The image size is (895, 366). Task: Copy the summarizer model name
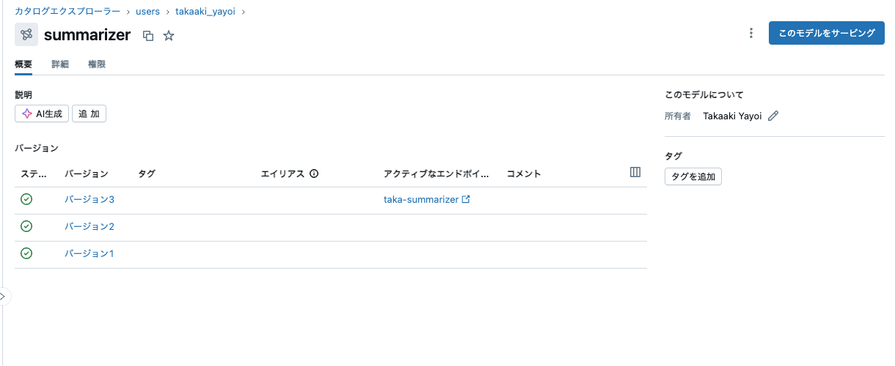click(x=148, y=35)
